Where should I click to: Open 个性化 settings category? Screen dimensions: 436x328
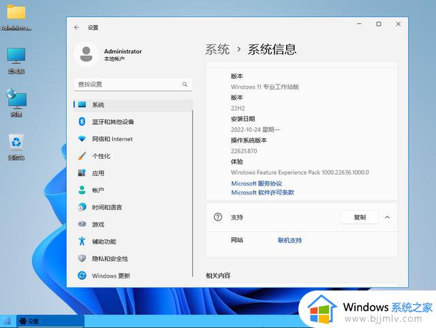[134, 156]
